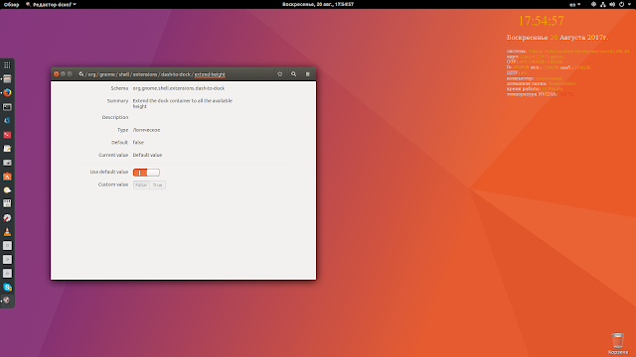Go to the gnome path segment
Image resolution: width=636 pixels, height=357 pixels.
tap(107, 74)
